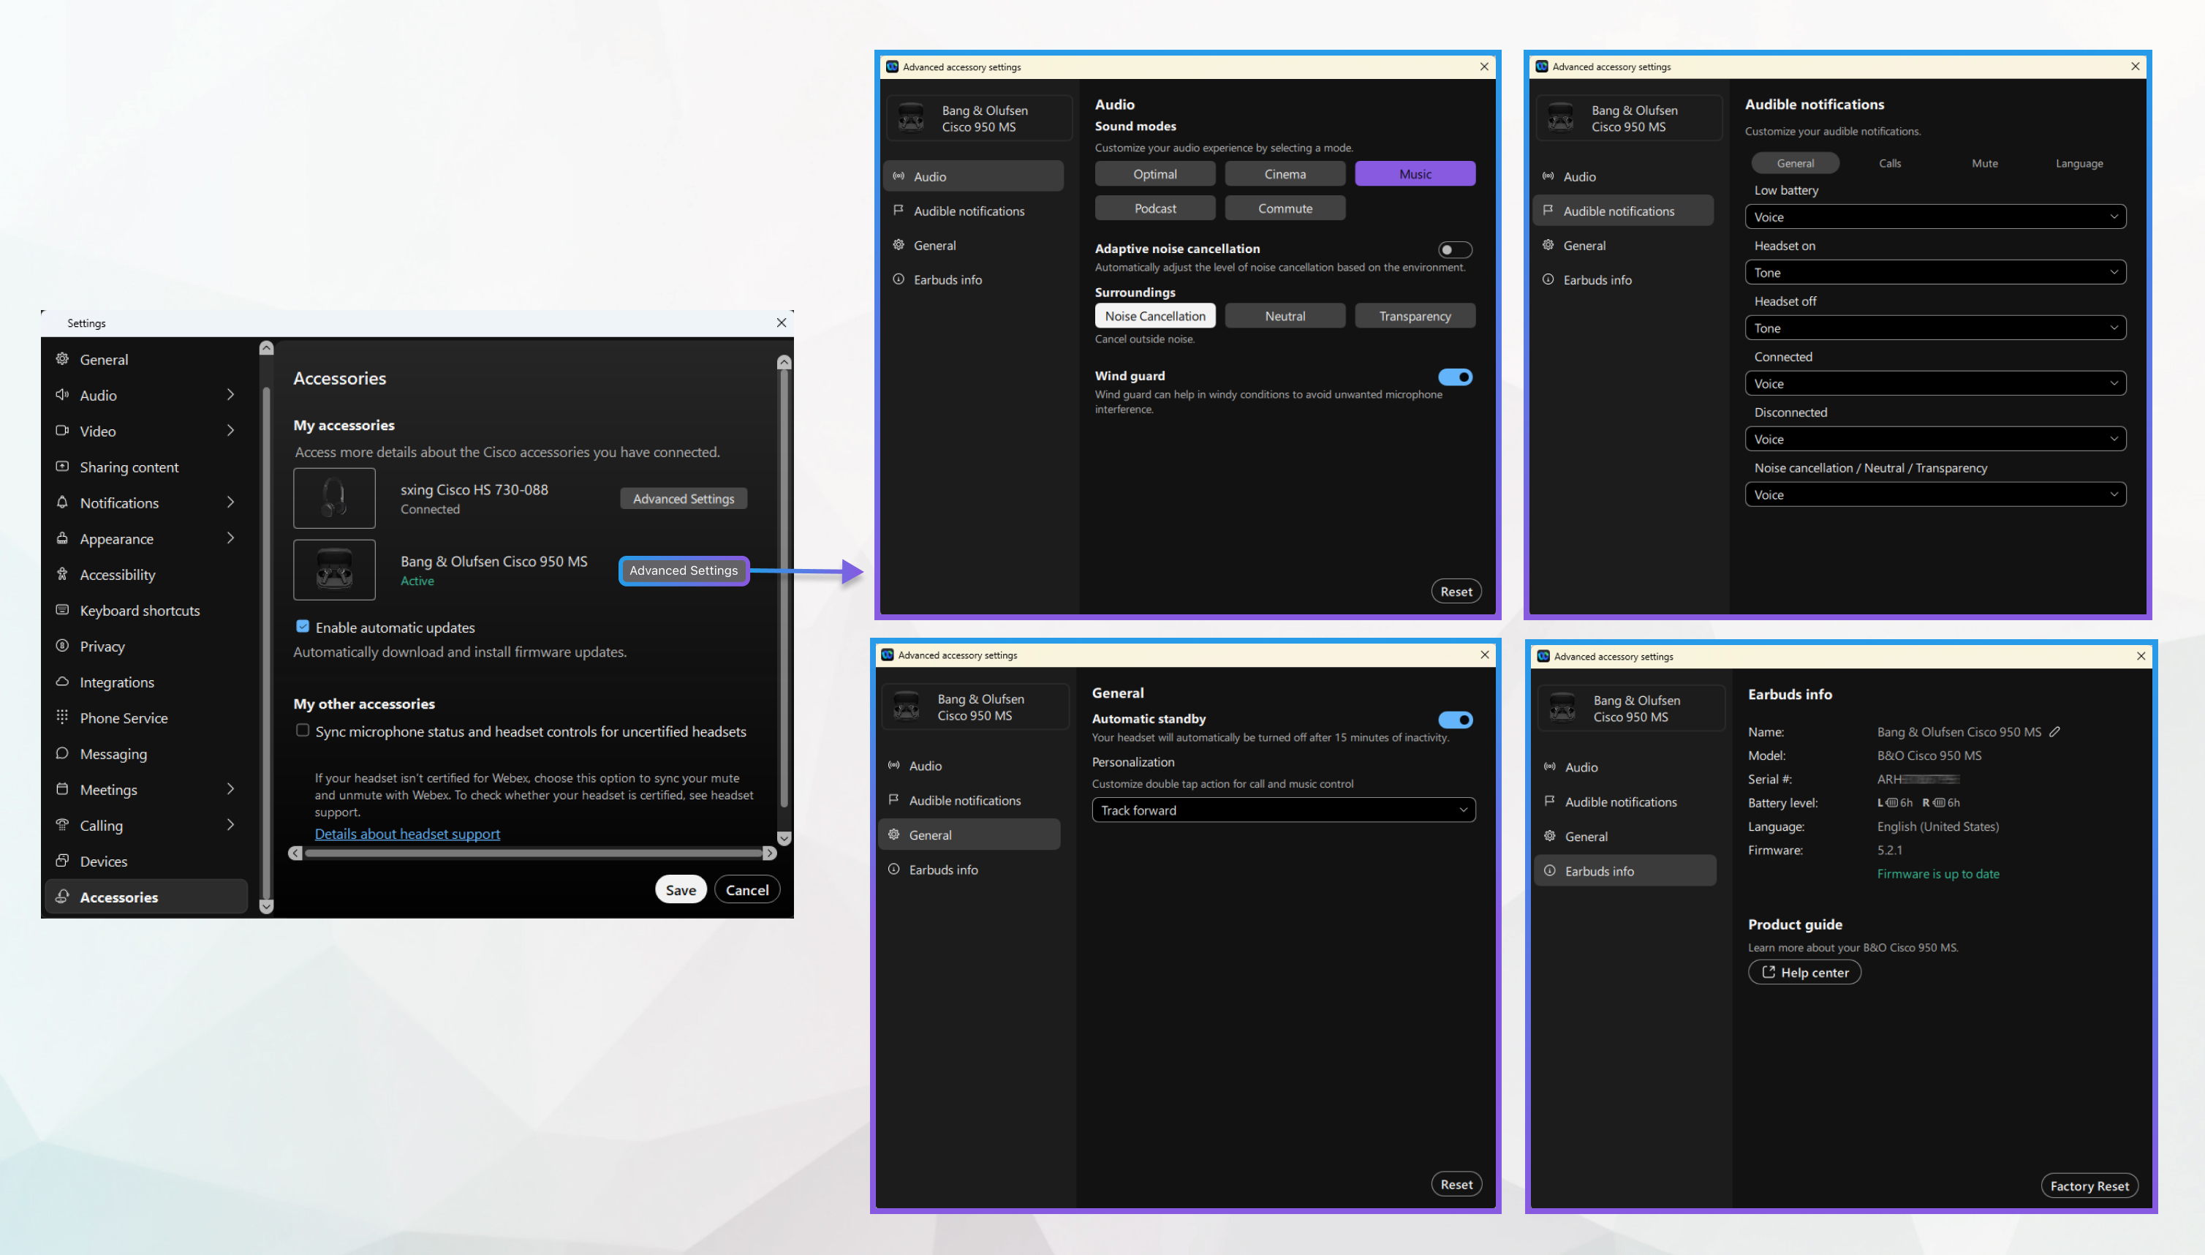Switch to the Calls tab in Audible notifications
Viewport: 2205px width, 1255px height.
pos(1890,163)
